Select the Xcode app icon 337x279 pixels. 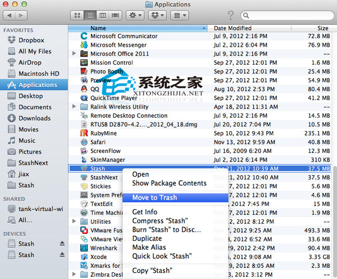pos(84,256)
